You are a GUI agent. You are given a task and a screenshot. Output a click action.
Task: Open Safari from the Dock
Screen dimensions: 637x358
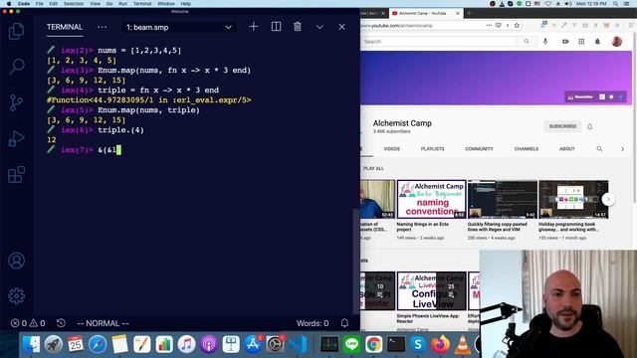point(98,344)
